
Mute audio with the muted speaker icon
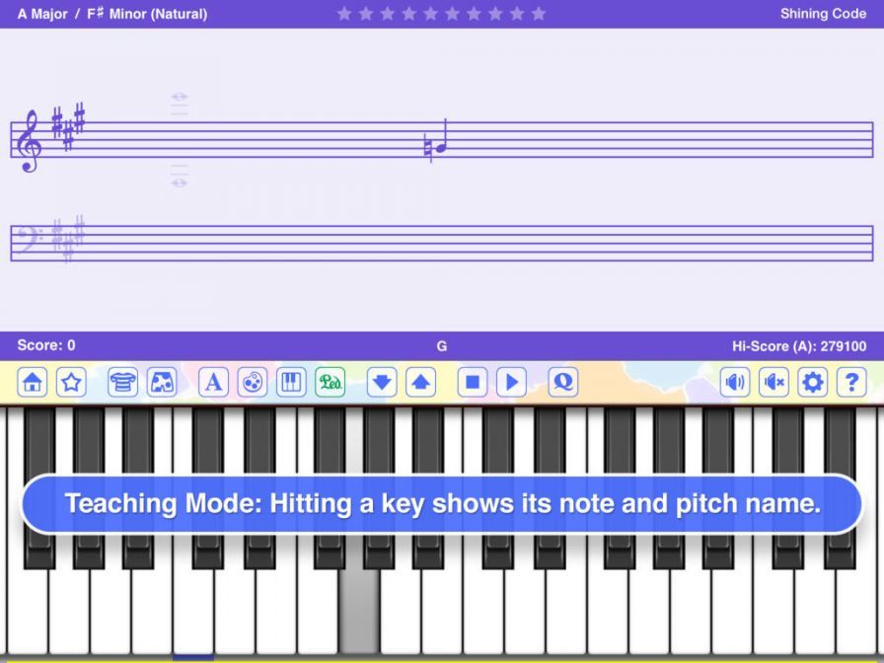(x=775, y=383)
